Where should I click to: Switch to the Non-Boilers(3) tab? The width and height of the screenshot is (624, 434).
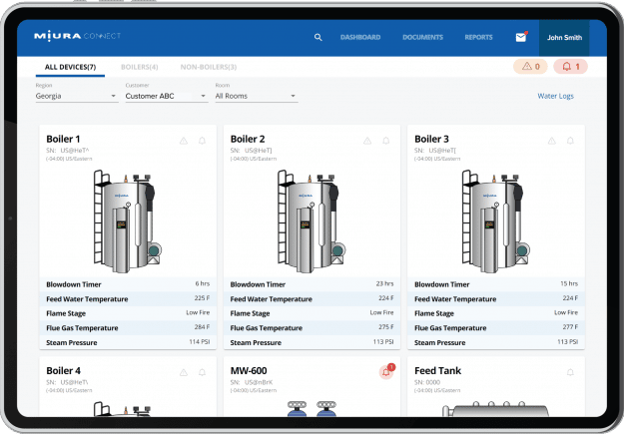[209, 67]
